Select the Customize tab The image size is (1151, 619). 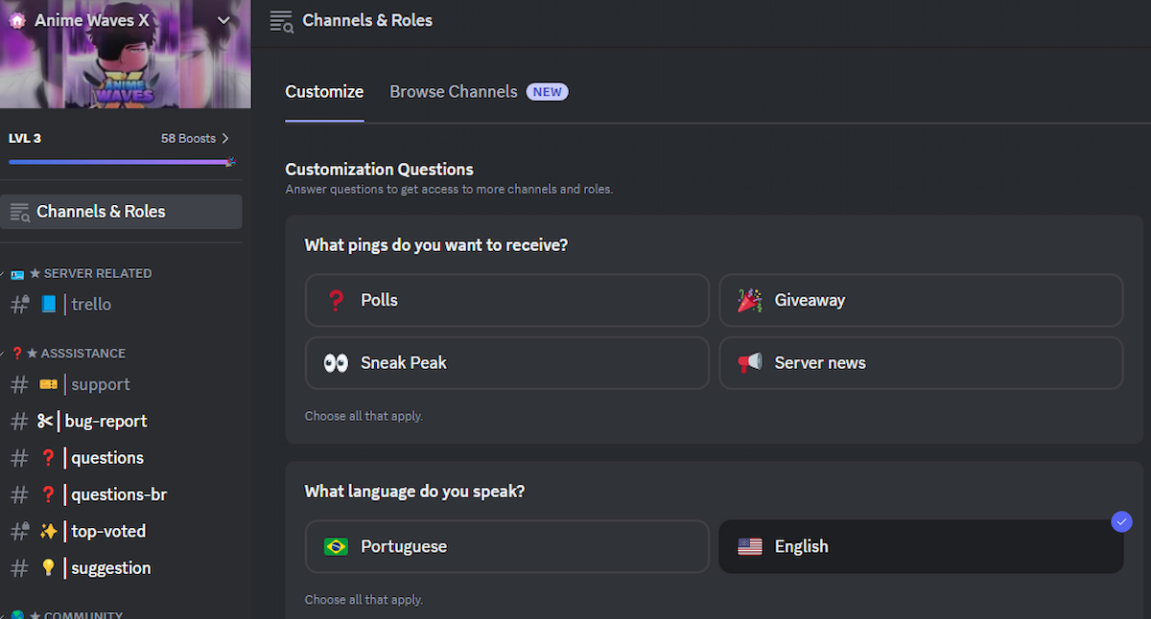(x=324, y=92)
